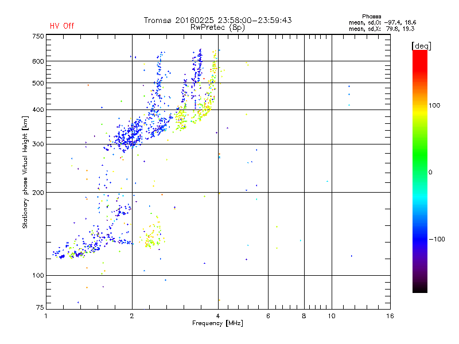
Task: Click the black bottom of the colorbar
Action: point(420,288)
